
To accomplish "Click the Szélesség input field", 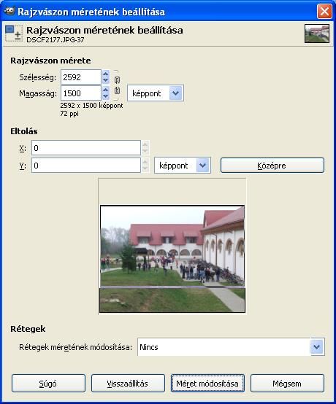I will [81, 77].
